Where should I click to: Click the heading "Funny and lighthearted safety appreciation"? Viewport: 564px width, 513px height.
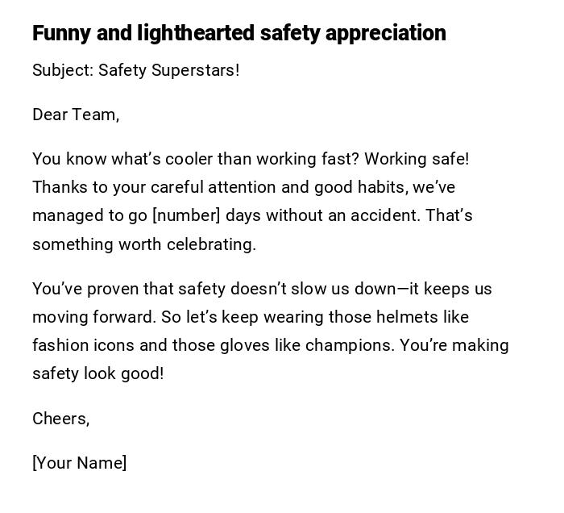[x=238, y=33]
